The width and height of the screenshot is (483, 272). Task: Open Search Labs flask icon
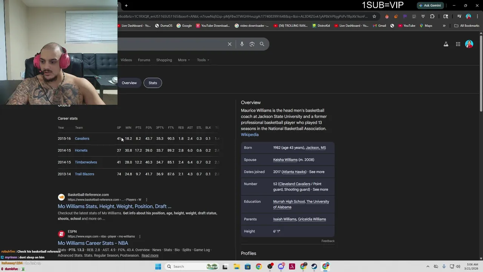tap(446, 44)
